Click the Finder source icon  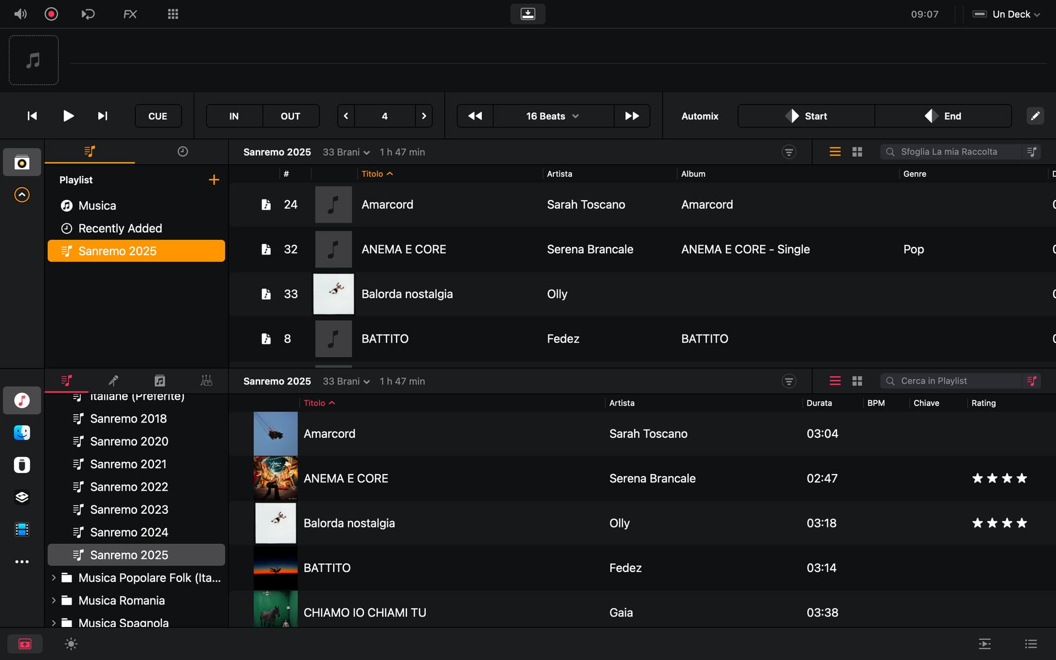pyautogui.click(x=22, y=433)
